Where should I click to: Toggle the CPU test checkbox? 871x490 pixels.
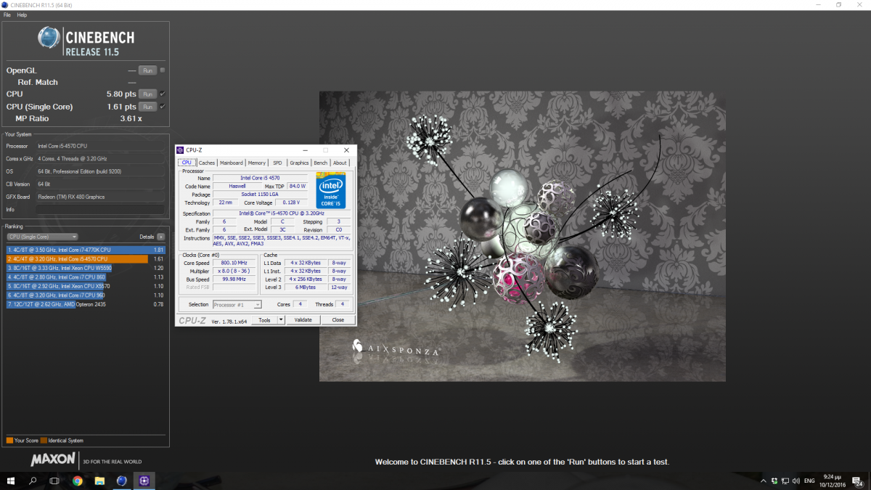[x=163, y=94]
